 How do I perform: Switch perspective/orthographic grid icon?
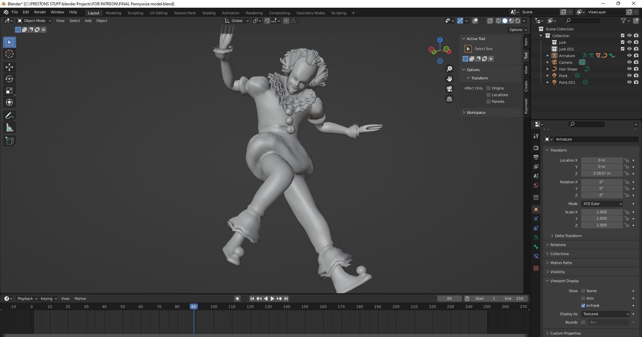(x=449, y=99)
